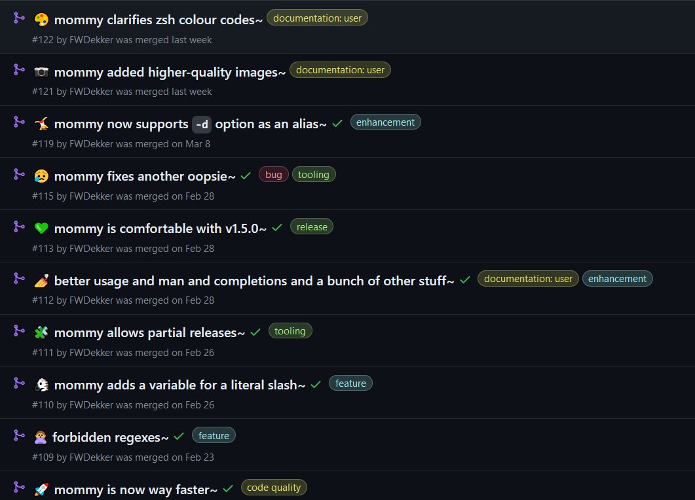This screenshot has width=695, height=500.
Task: Click the tooling label on PR #111
Action: [290, 330]
